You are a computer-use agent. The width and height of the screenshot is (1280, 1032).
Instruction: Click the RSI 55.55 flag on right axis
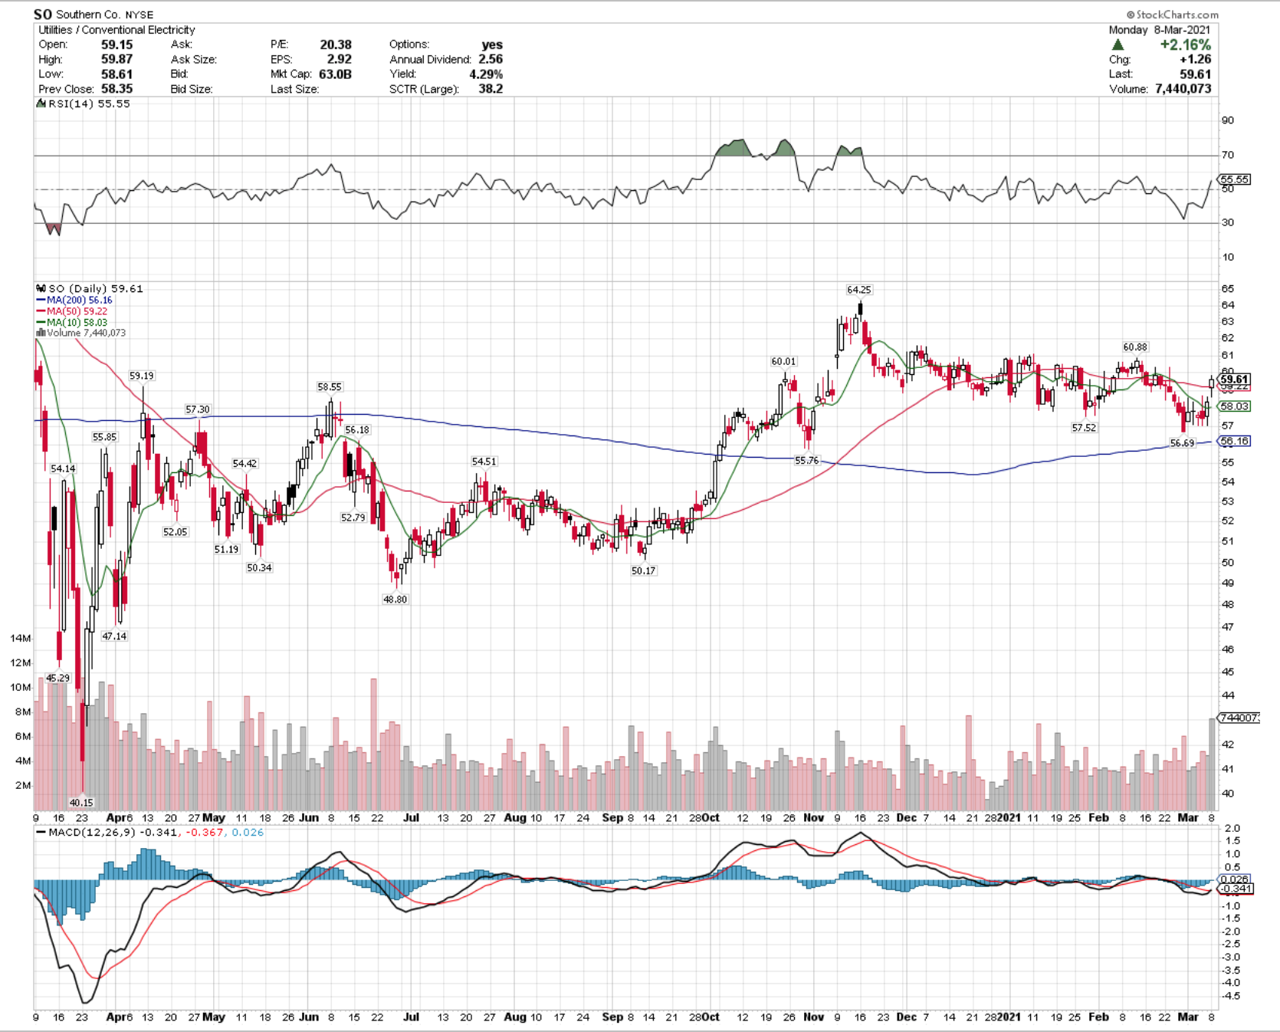(1235, 179)
